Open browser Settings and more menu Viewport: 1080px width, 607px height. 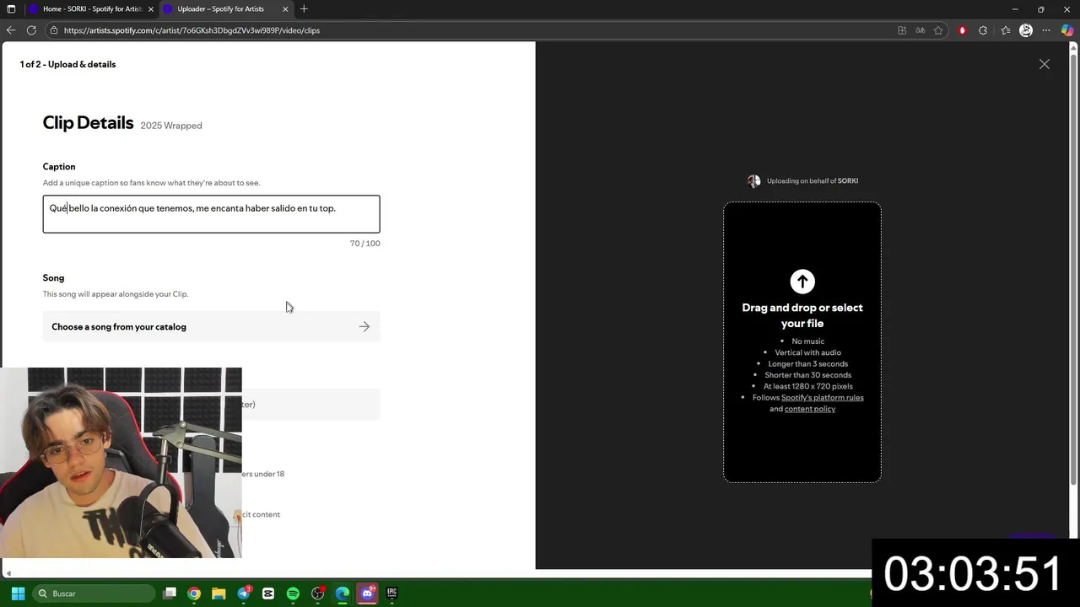tap(1046, 30)
